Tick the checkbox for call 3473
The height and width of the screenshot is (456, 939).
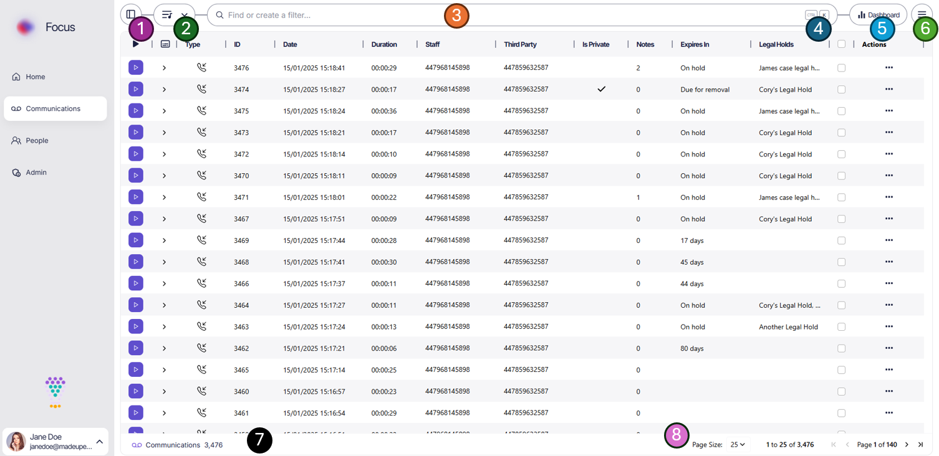click(841, 133)
